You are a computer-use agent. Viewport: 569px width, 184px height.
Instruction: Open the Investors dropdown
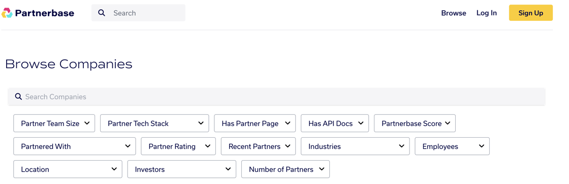click(x=182, y=169)
